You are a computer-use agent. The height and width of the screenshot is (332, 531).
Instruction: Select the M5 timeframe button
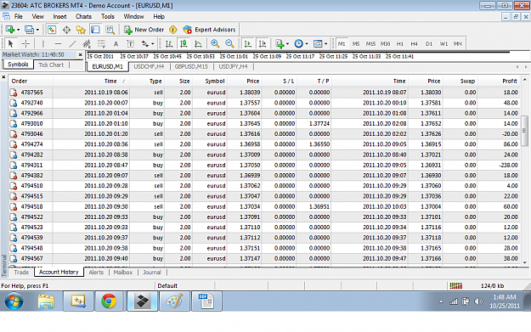pyautogui.click(x=356, y=43)
